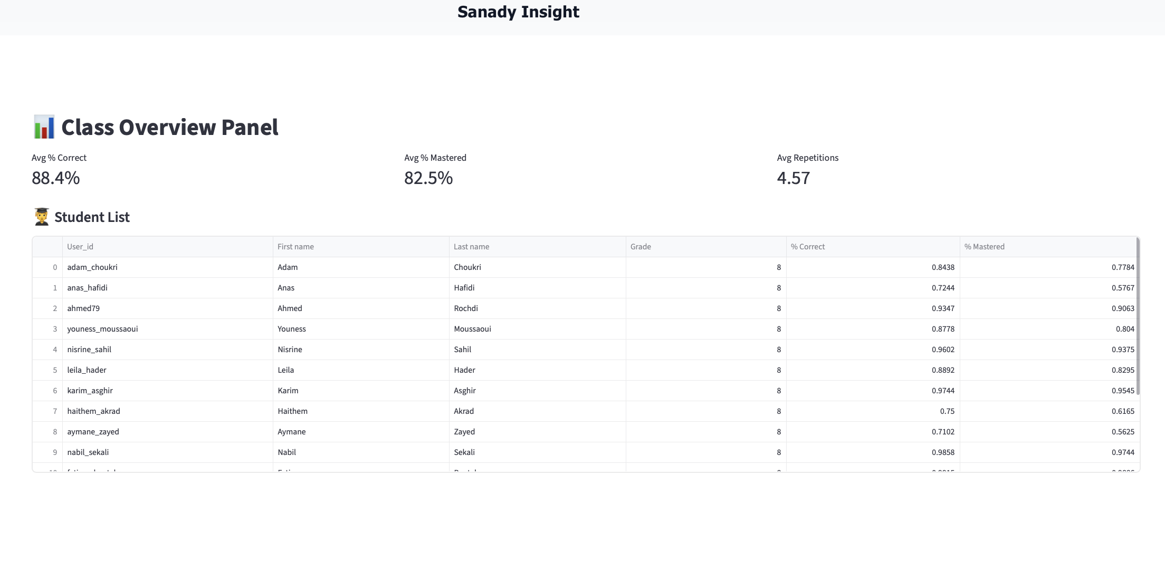Viewport: 1165px width, 562px height.
Task: Click the youness_moussaoui cell
Action: (x=102, y=329)
